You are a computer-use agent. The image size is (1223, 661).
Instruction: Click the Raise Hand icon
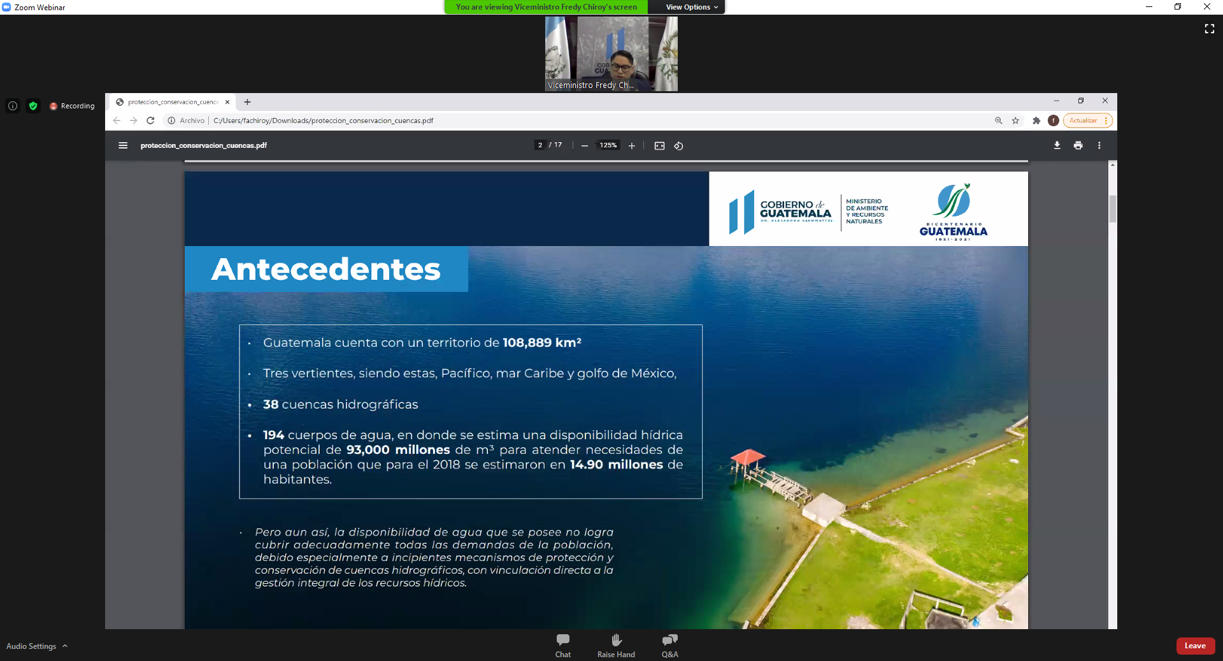(x=616, y=644)
